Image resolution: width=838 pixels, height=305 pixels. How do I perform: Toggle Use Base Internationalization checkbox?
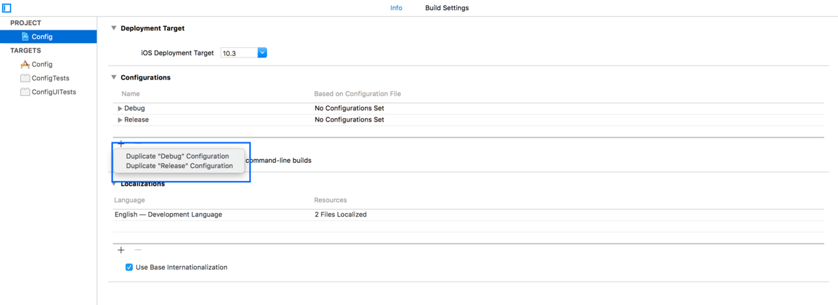click(x=129, y=267)
